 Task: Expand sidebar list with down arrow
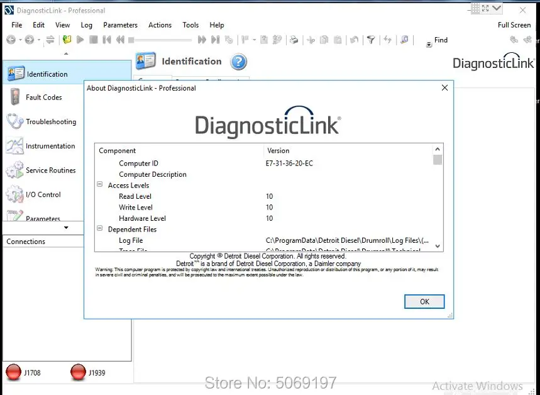(x=66, y=228)
